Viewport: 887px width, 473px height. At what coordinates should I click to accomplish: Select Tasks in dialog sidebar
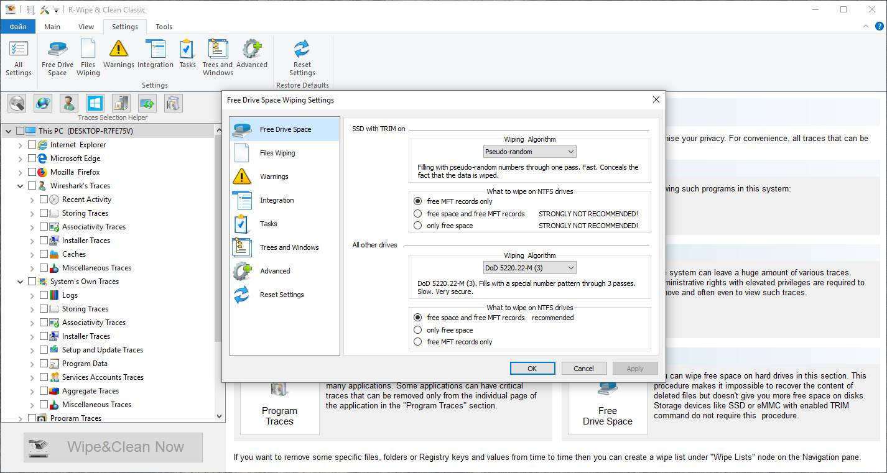[x=284, y=224]
